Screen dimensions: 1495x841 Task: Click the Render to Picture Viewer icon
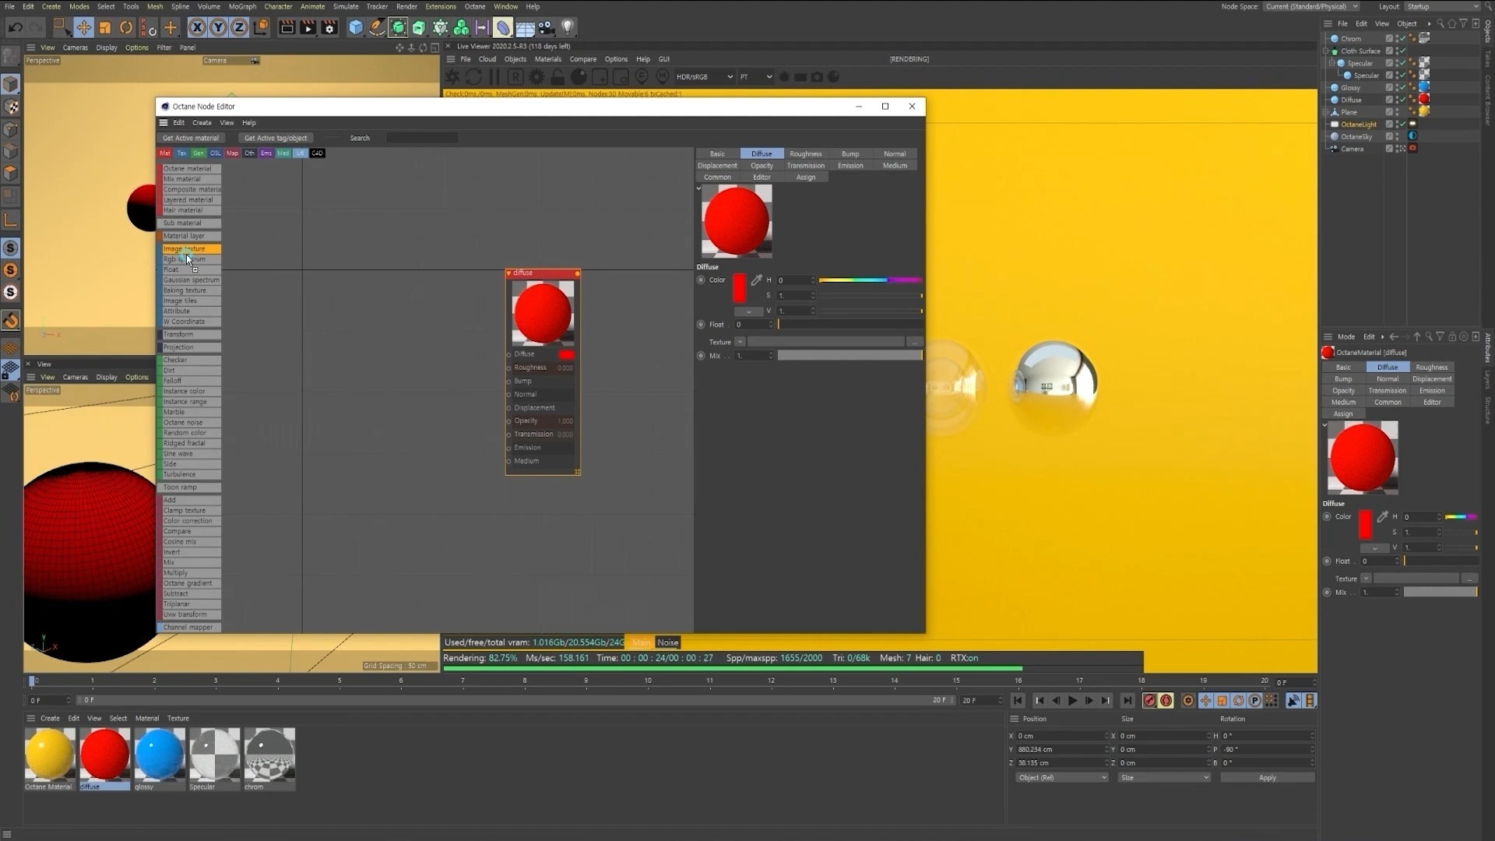pyautogui.click(x=308, y=28)
